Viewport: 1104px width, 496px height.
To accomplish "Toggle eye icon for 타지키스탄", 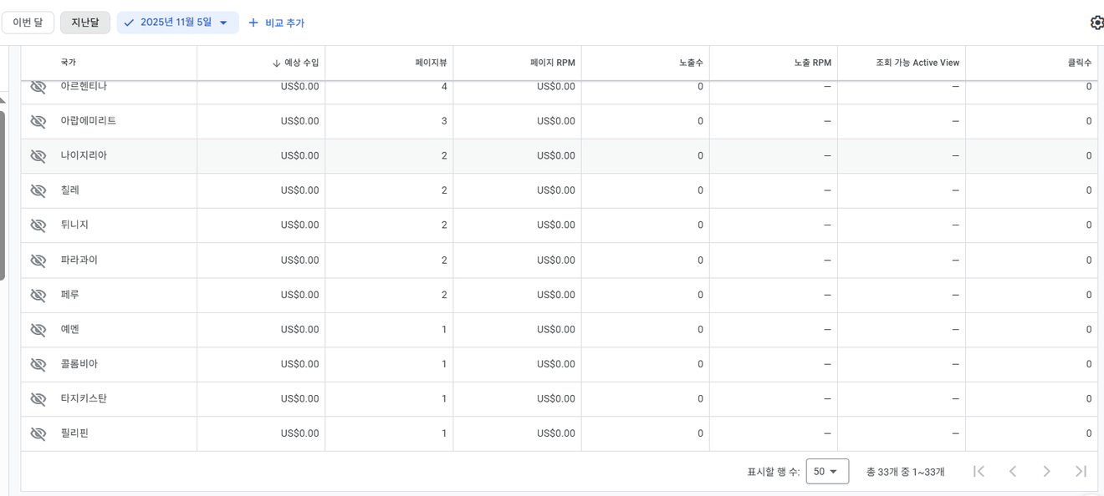I will click(x=38, y=399).
